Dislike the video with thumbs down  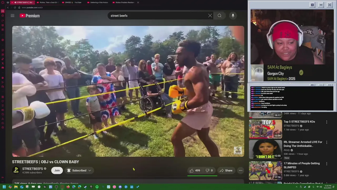pyautogui.click(x=209, y=170)
